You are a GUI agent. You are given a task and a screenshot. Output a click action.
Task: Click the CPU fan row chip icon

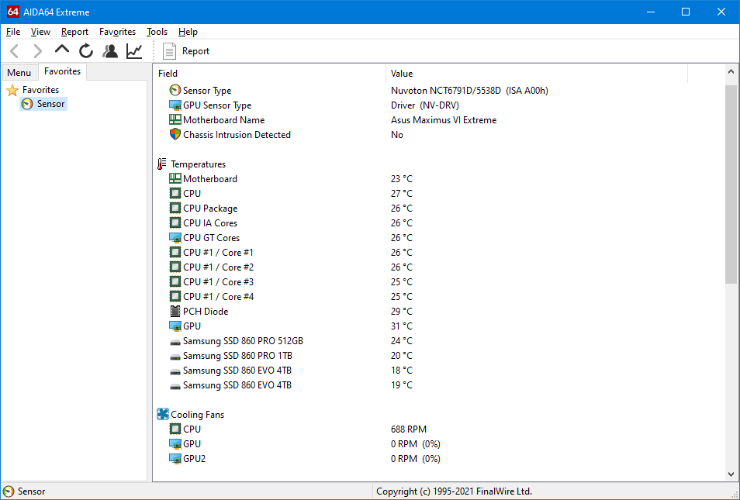(175, 429)
